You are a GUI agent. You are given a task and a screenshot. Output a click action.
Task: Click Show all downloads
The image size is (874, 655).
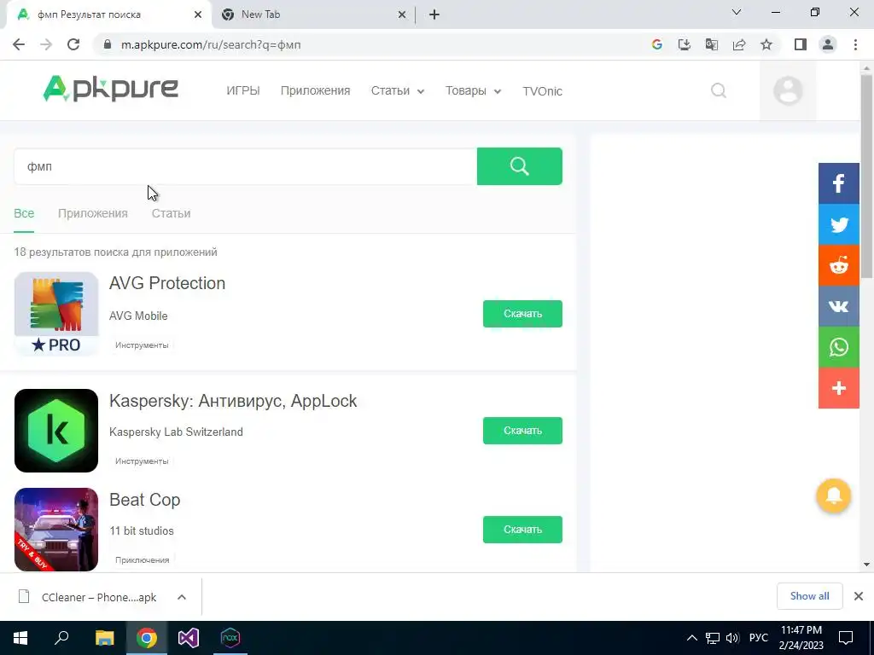809,596
